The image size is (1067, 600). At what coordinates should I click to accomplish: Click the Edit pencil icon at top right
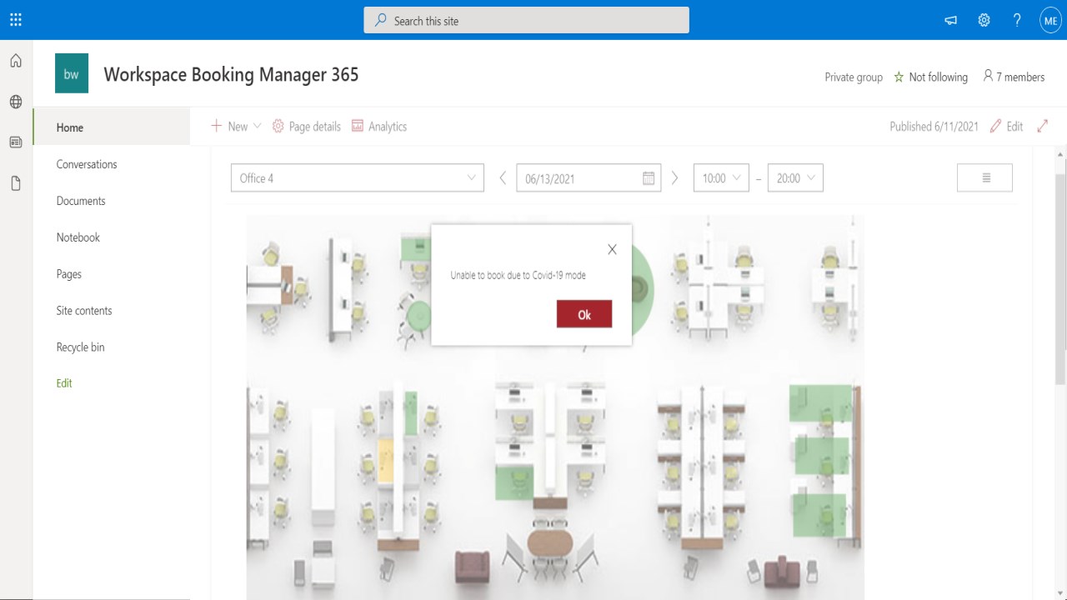click(995, 127)
